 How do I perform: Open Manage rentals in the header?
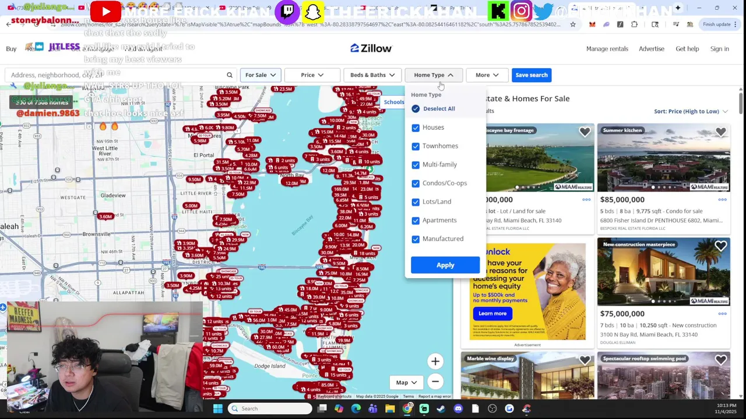point(607,49)
